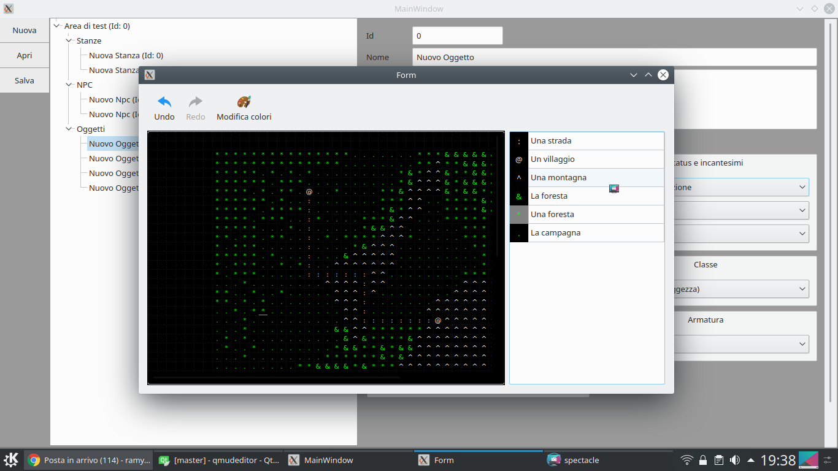Click the Nuova button in MainWindow
838x471 pixels.
[x=25, y=30]
